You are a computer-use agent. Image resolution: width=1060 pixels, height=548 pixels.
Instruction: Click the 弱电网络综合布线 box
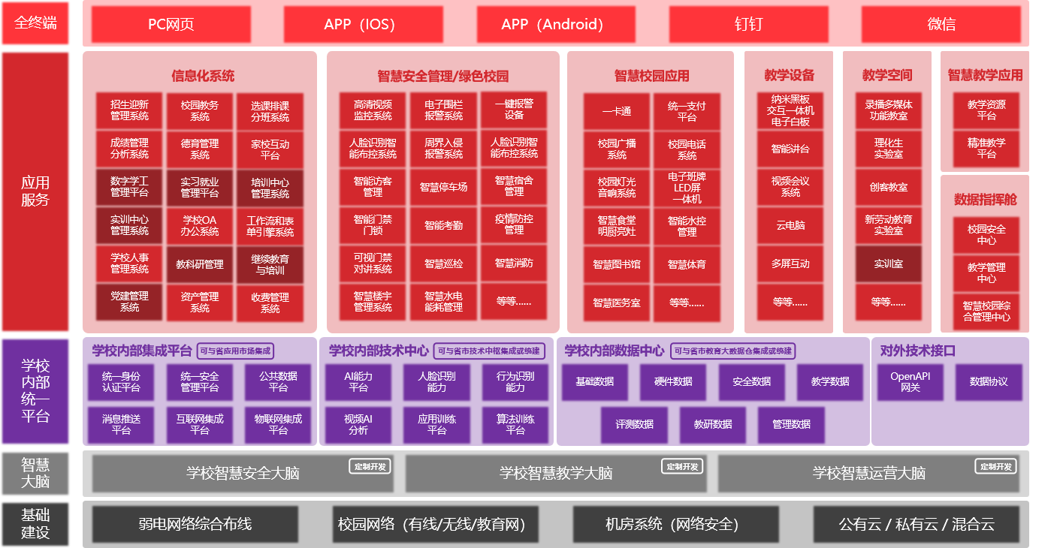(195, 524)
